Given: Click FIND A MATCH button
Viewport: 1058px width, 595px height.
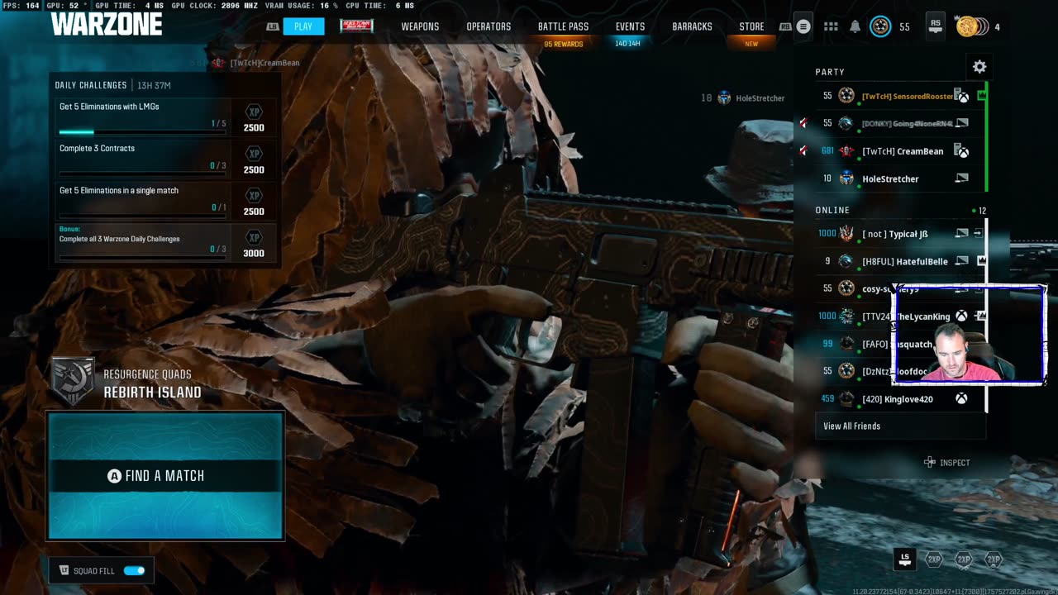Looking at the screenshot, I should (165, 476).
